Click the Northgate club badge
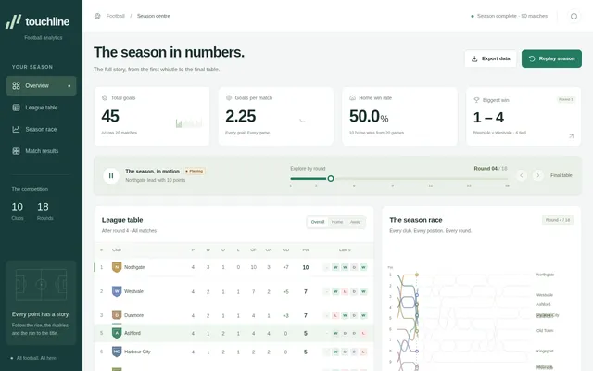Viewport: 593px width, 371px height. click(x=117, y=267)
